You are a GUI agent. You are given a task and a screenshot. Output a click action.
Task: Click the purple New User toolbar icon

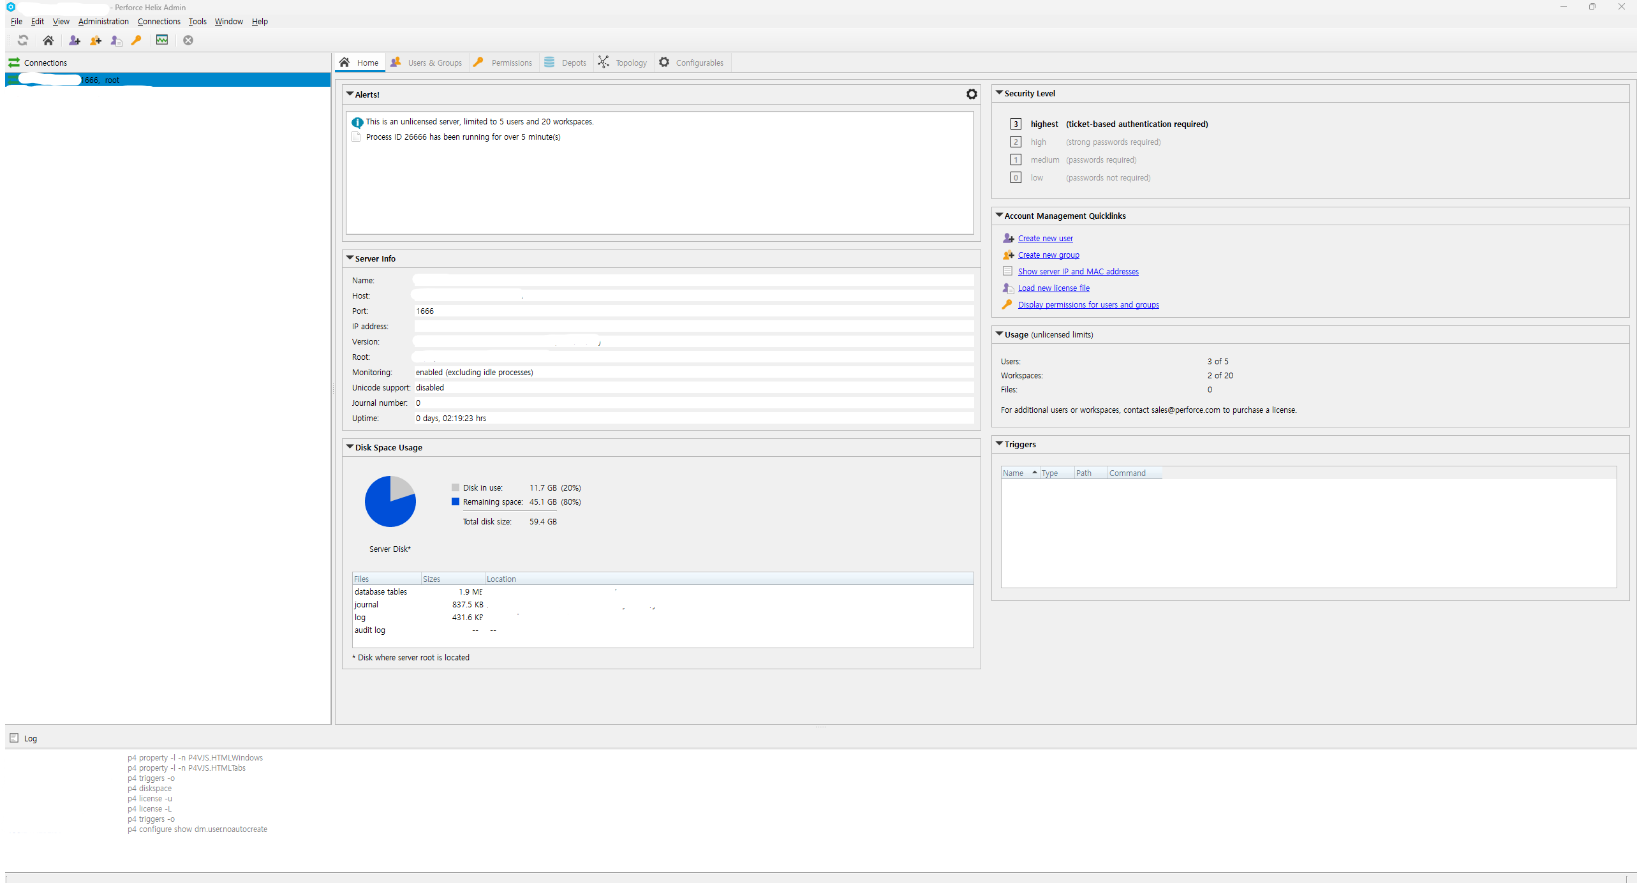75,40
